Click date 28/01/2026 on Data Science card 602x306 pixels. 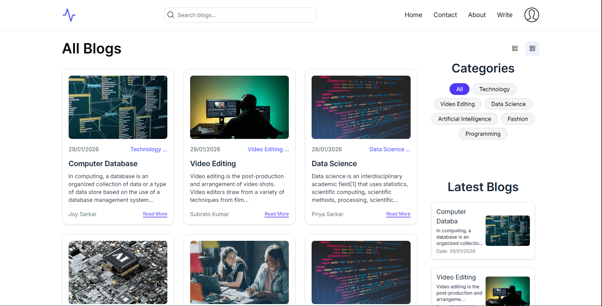coord(327,149)
